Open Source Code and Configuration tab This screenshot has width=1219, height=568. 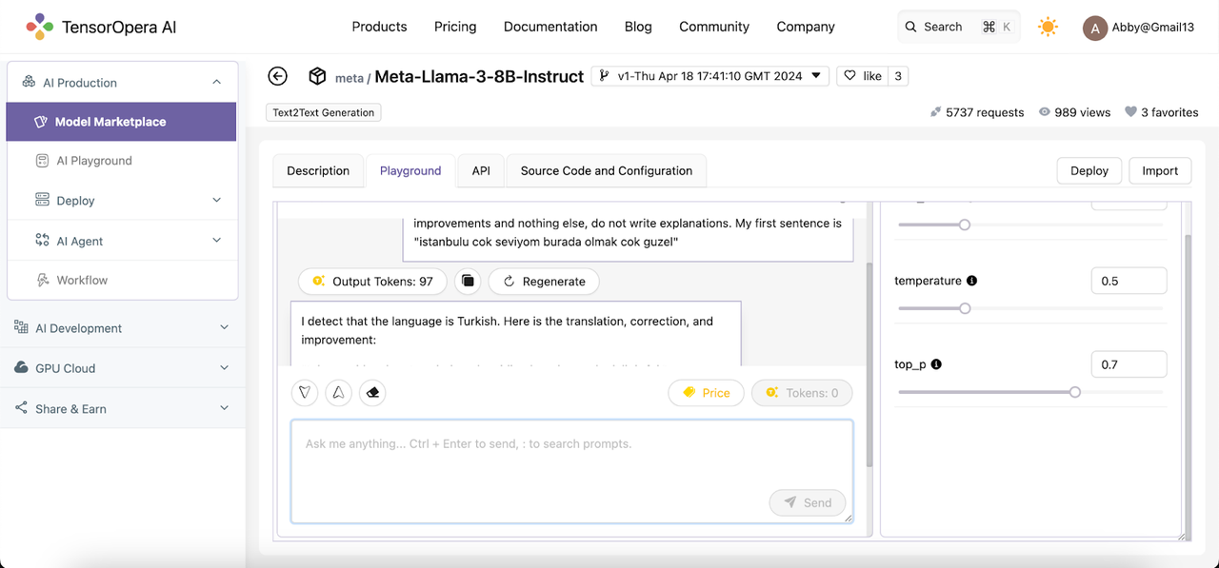607,170
